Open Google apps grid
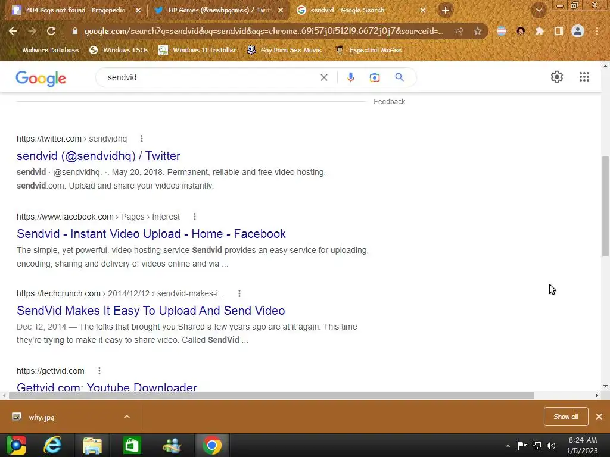610x457 pixels. [x=584, y=77]
